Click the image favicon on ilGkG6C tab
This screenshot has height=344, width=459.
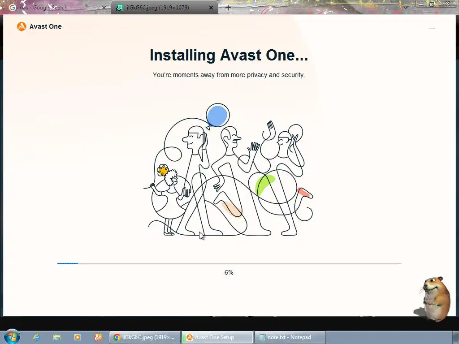119,8
